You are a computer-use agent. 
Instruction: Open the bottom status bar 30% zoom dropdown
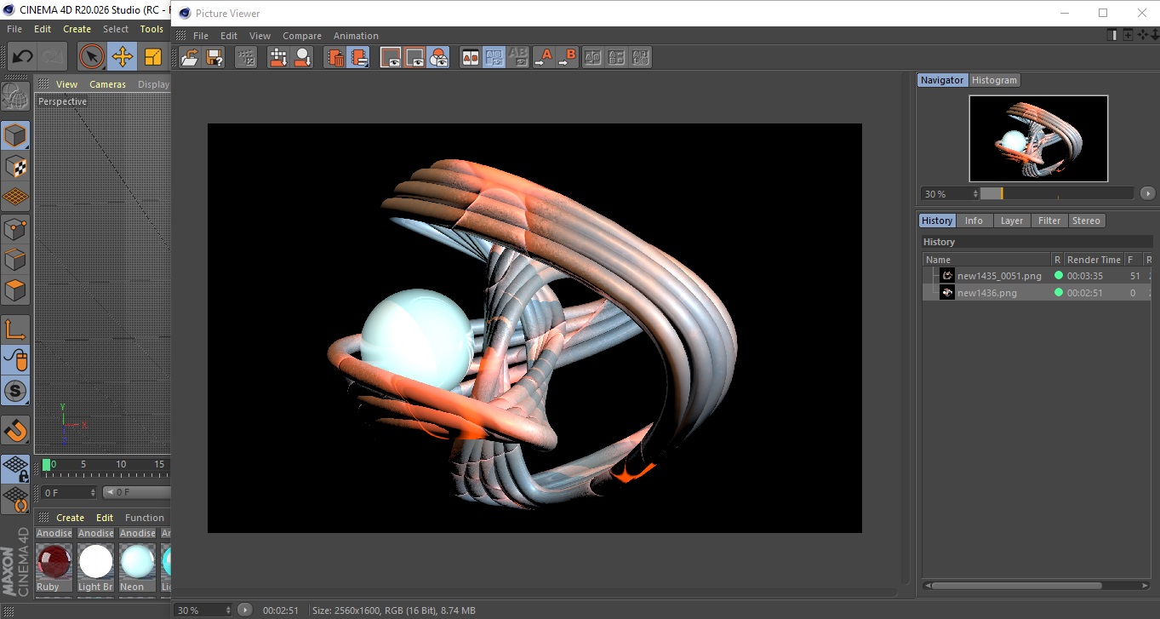[x=203, y=610]
